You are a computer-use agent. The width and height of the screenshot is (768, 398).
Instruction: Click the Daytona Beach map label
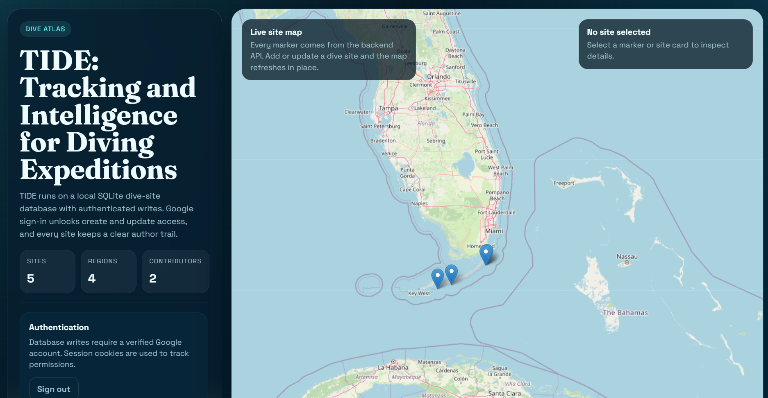(x=455, y=53)
